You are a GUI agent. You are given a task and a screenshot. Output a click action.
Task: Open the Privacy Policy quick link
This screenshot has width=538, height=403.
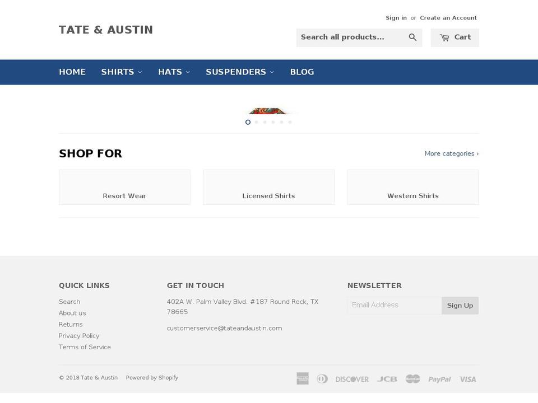tap(79, 335)
